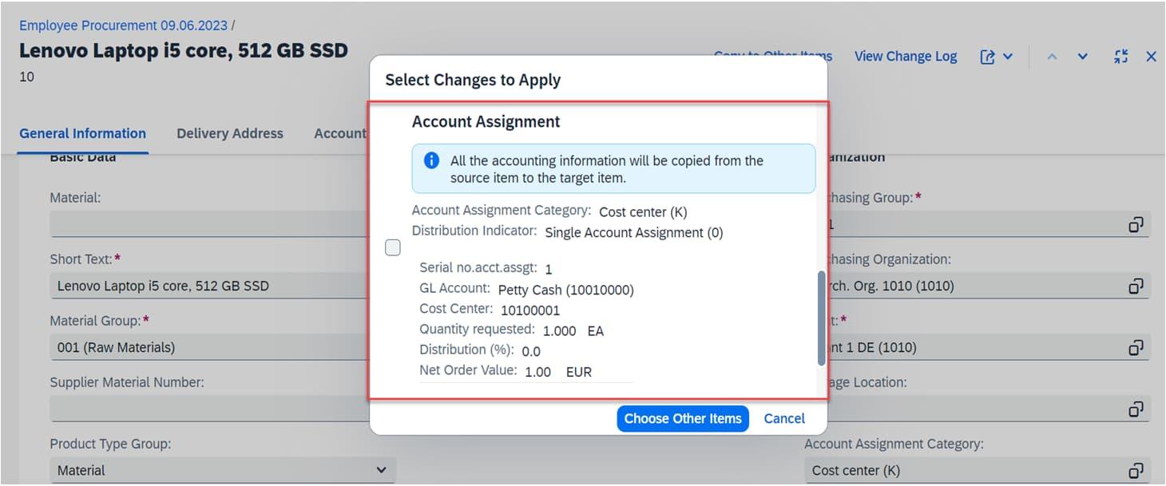Click into the Short Text input field
Screen dimensions: 1166x486
pyautogui.click(x=209, y=286)
